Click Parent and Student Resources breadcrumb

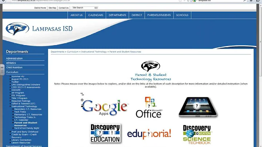[125, 52]
